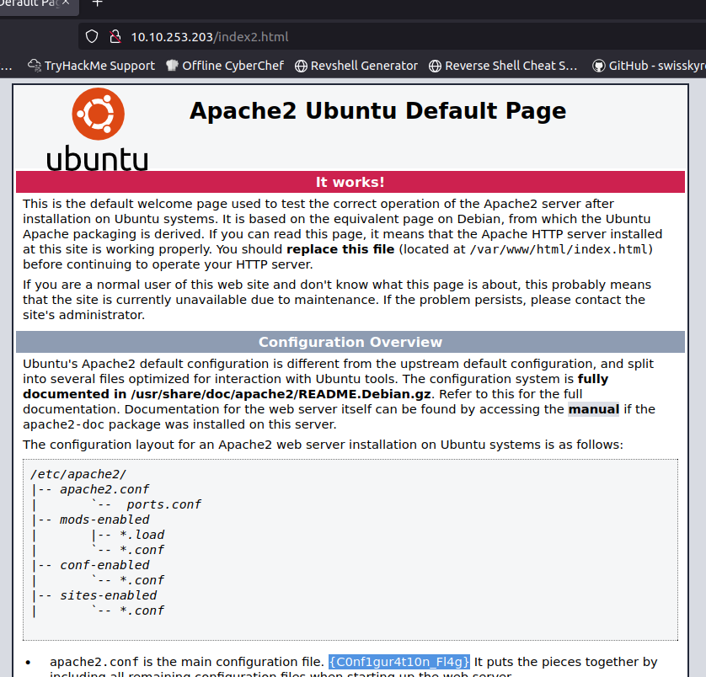Screen dimensions: 706x677
Task: Open the manual link in Configuration Overview
Action: [x=594, y=409]
